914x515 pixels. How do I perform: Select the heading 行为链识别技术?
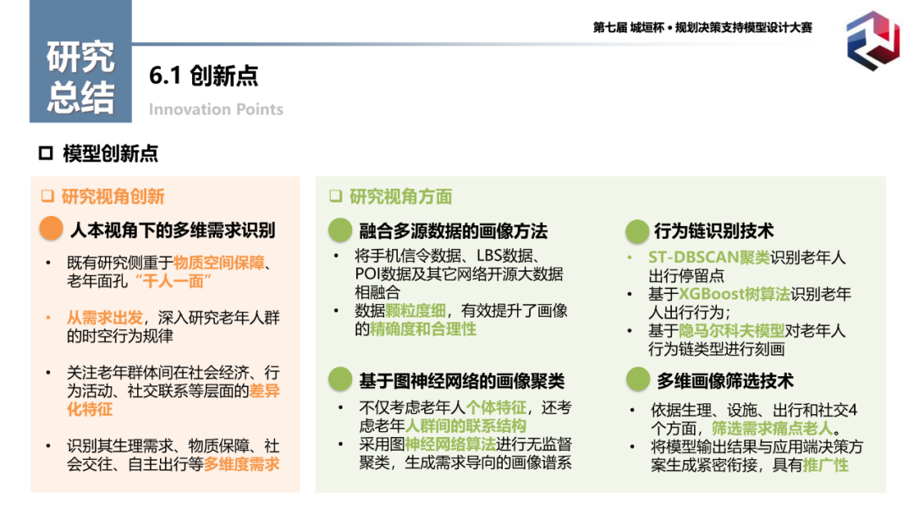pos(714,231)
